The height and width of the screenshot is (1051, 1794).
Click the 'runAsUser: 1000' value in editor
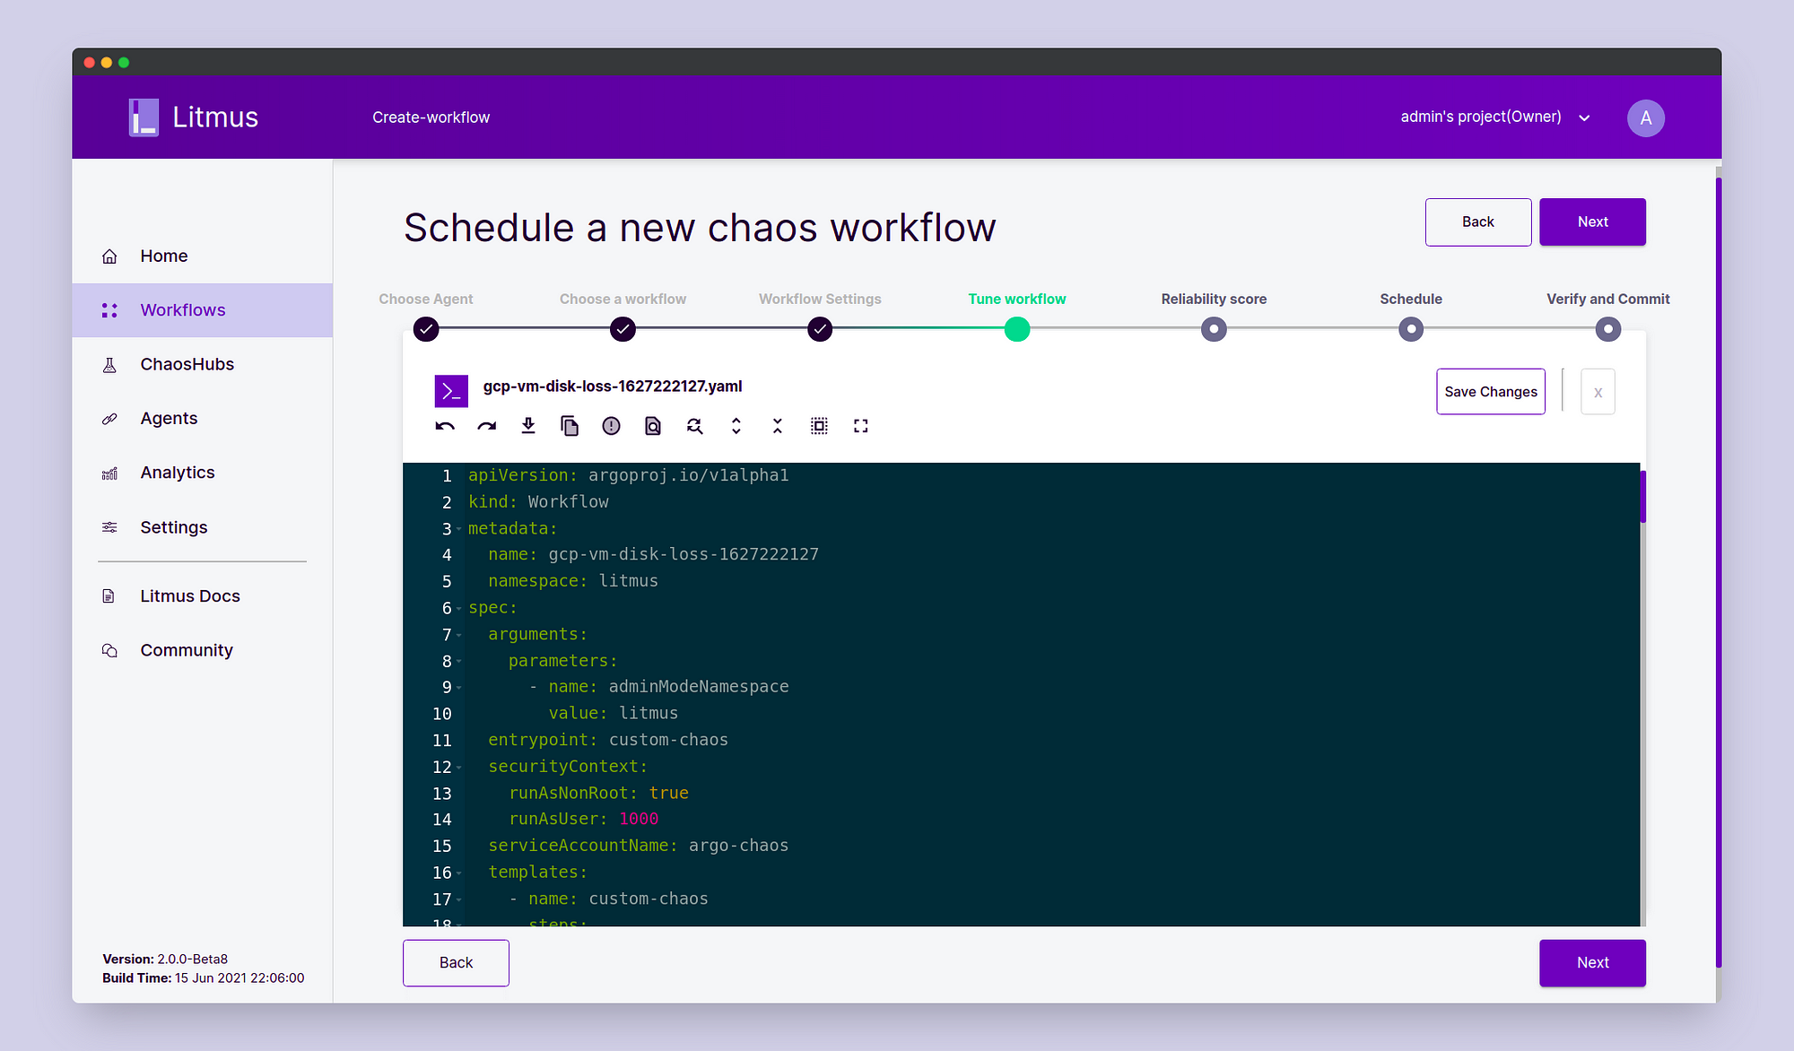pyautogui.click(x=639, y=820)
